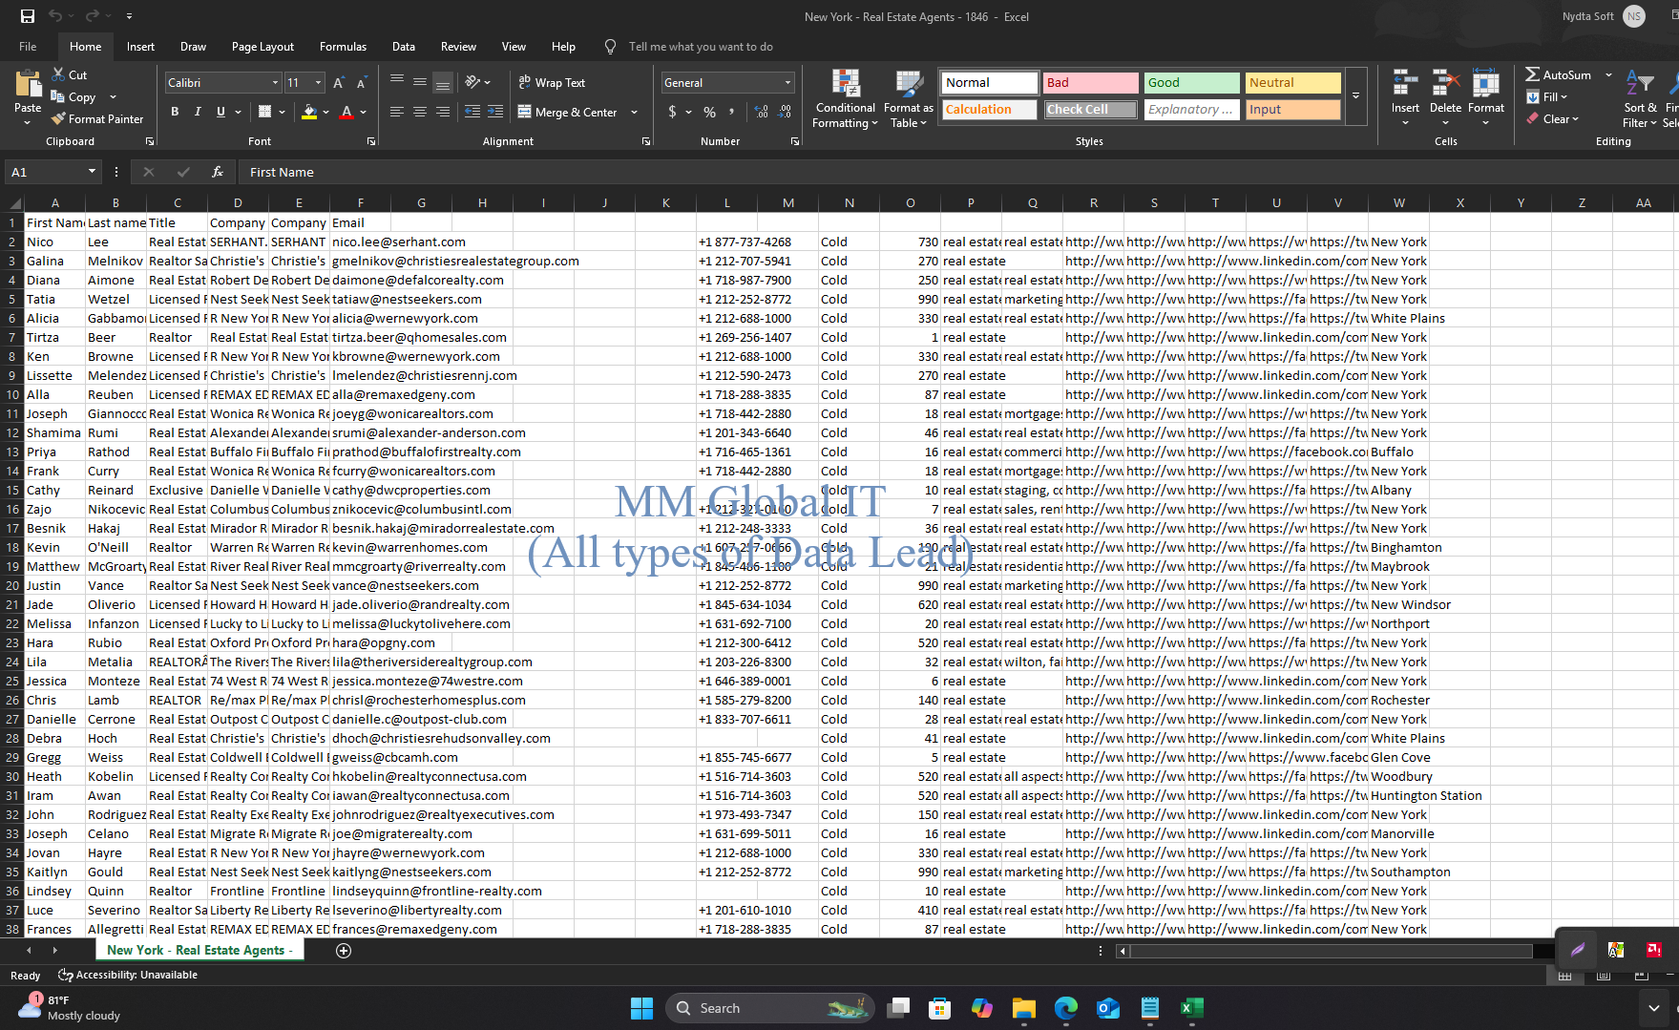Open Outlook from the taskbar
The image size is (1679, 1030).
[1107, 1008]
